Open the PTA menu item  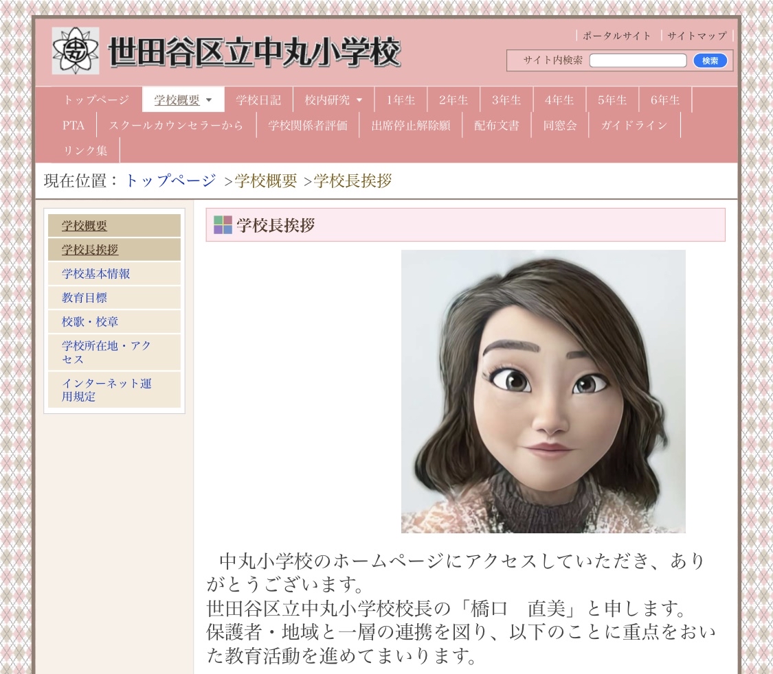(x=74, y=126)
